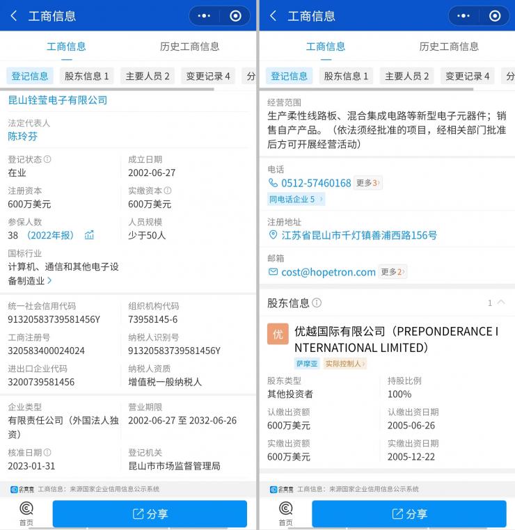Image resolution: width=515 pixels, height=530 pixels.
Task: Expand the 国标行业 industry chevron
Action: coord(50,280)
